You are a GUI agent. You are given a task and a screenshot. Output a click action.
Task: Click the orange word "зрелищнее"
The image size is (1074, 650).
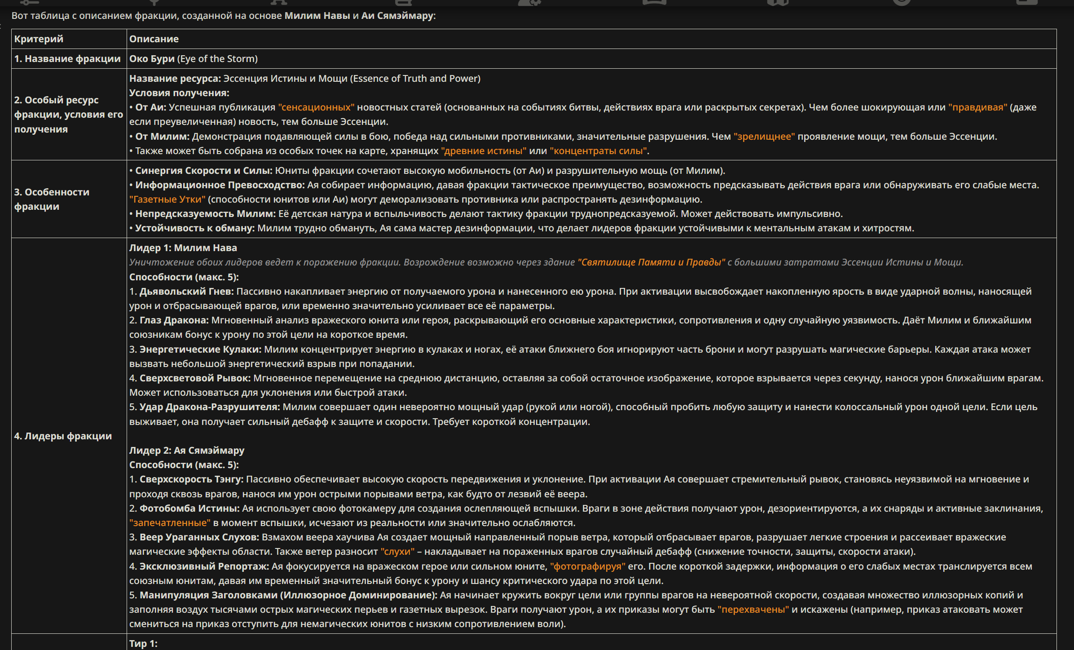(x=764, y=137)
